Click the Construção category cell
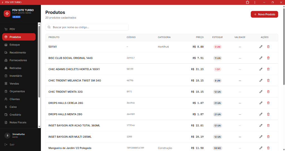The image size is (285, 151). (165, 148)
